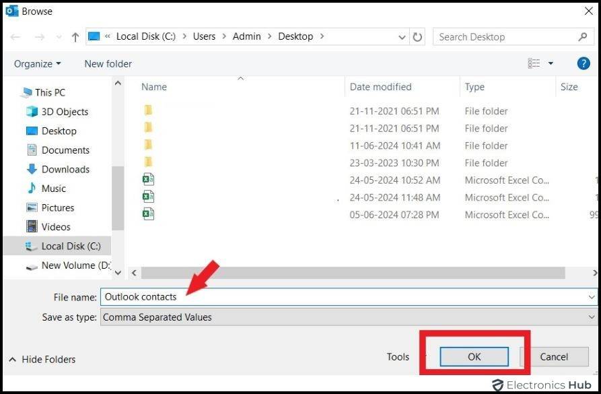The width and height of the screenshot is (601, 394).
Task: Click the date 05-06-2024 07:28 PM
Action: click(394, 215)
